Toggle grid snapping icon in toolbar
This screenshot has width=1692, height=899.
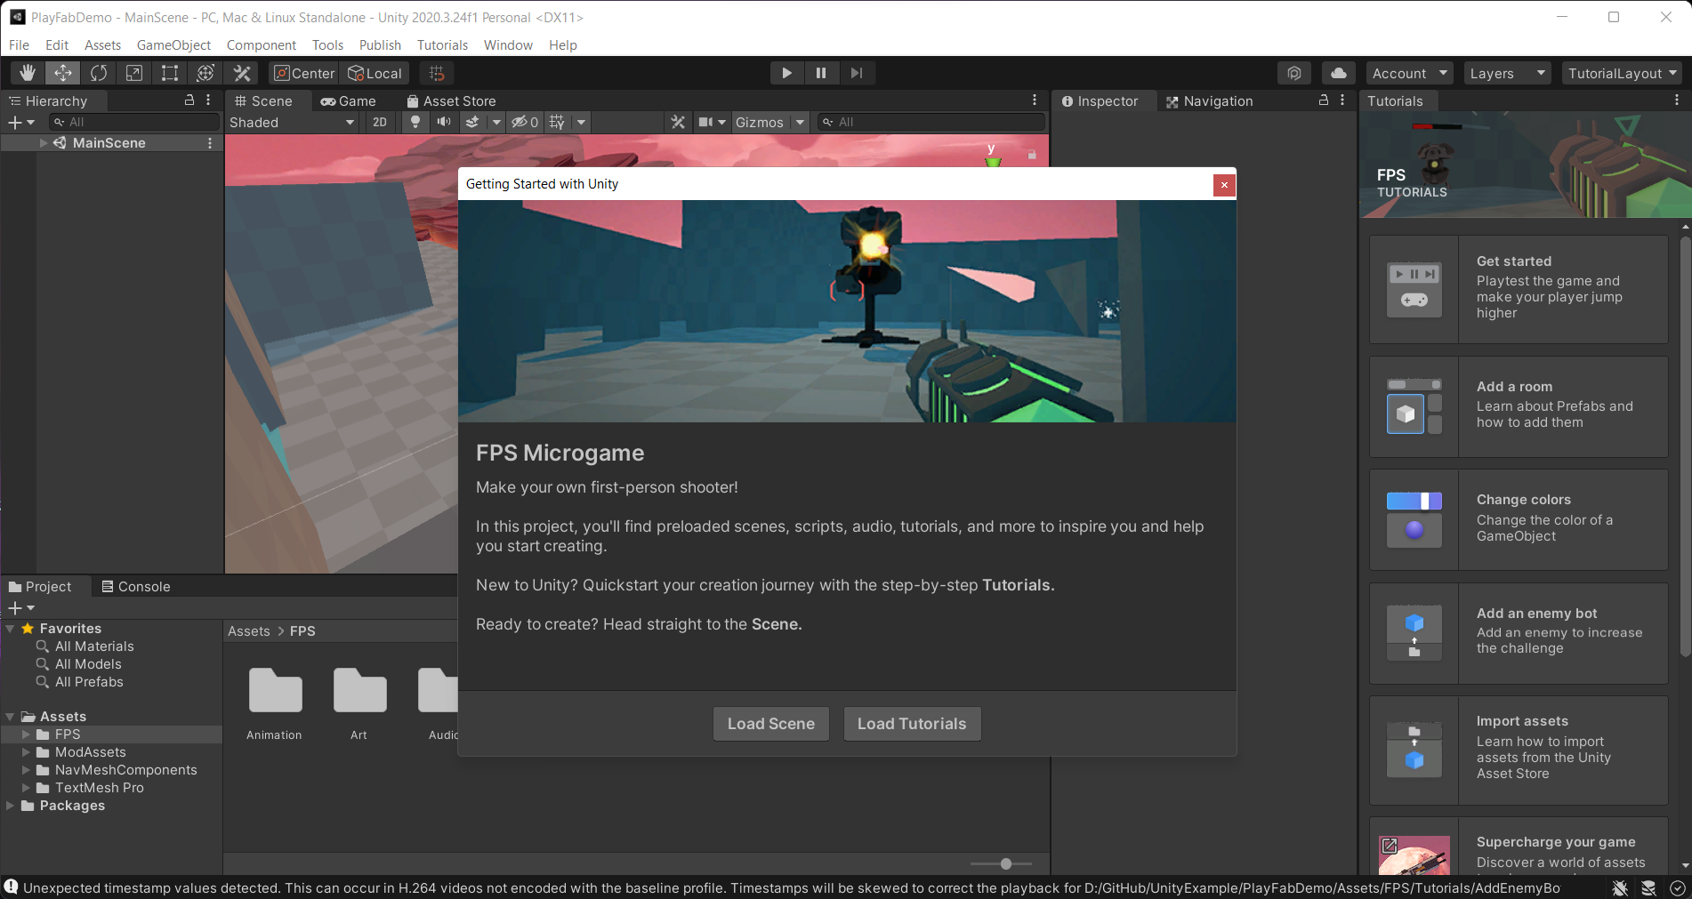437,73
